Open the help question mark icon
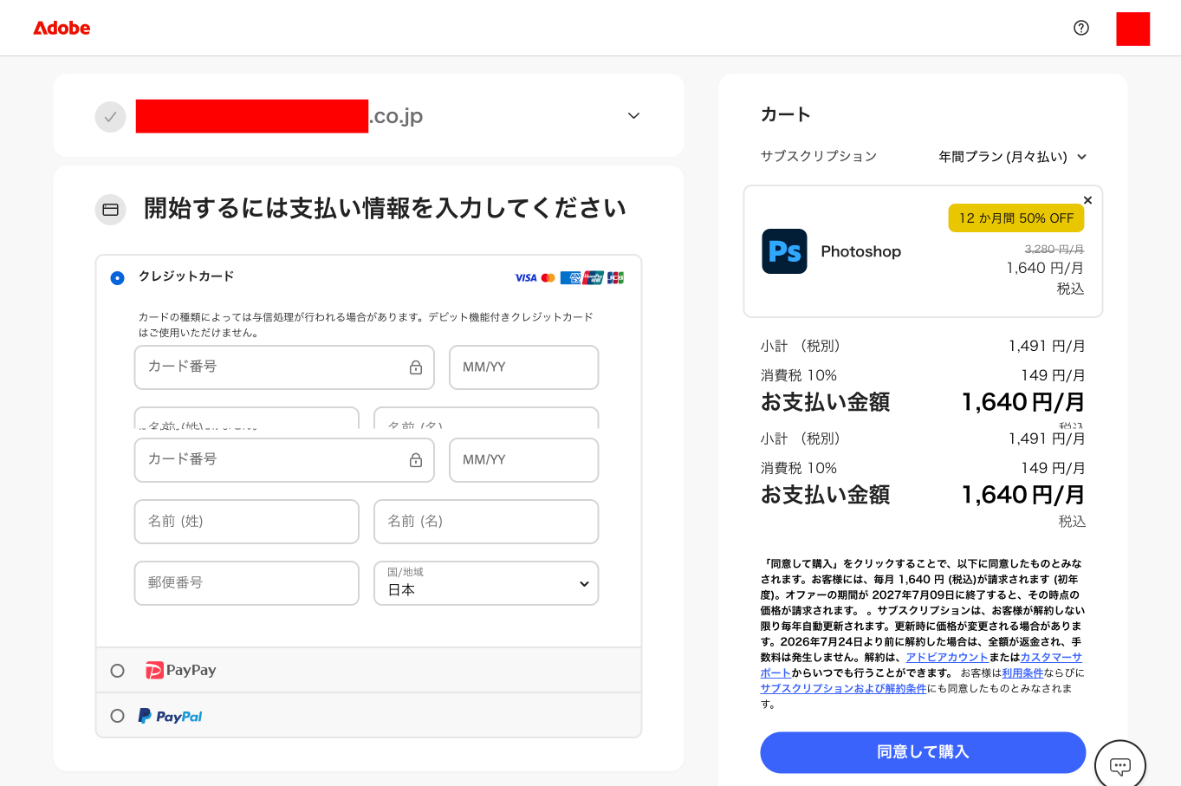Screen dimensions: 1181x786 point(1081,28)
